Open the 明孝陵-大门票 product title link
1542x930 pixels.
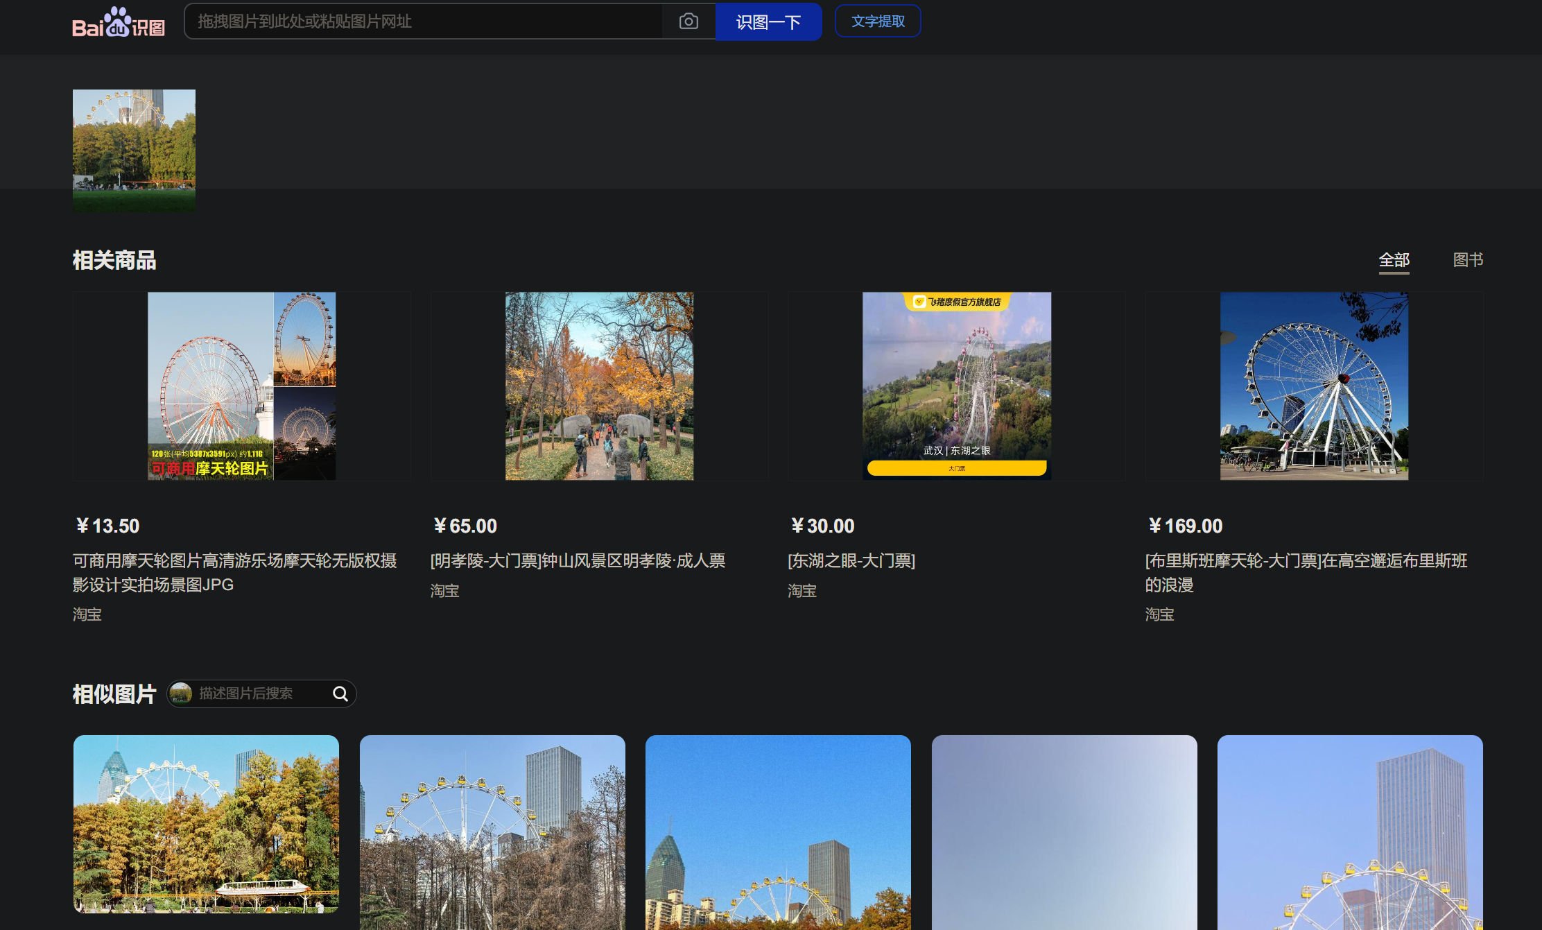tap(578, 560)
